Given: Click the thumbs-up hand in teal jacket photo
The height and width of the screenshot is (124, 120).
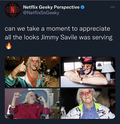Looking at the screenshot, I should point(21,67).
